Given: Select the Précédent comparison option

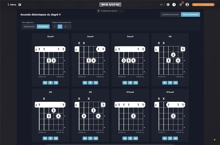Looking at the screenshot, I should coord(43,27).
